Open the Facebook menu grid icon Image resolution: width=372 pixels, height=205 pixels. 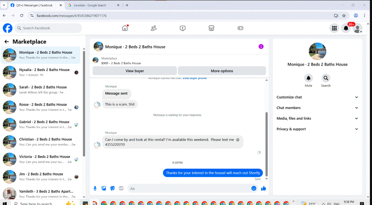(334, 28)
